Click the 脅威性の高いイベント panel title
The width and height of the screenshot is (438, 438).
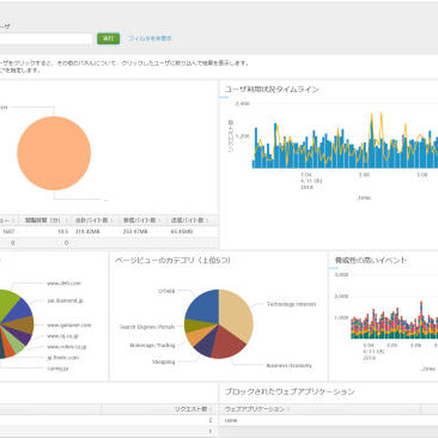pyautogui.click(x=370, y=260)
